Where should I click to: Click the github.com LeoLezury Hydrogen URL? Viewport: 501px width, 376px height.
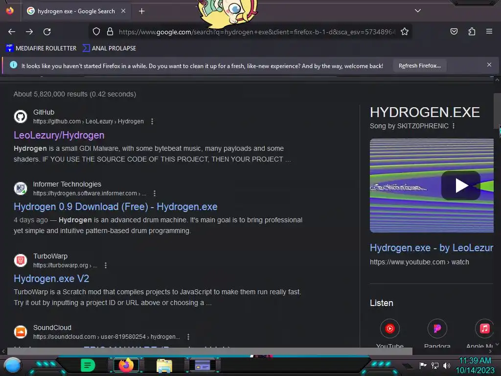coord(89,121)
